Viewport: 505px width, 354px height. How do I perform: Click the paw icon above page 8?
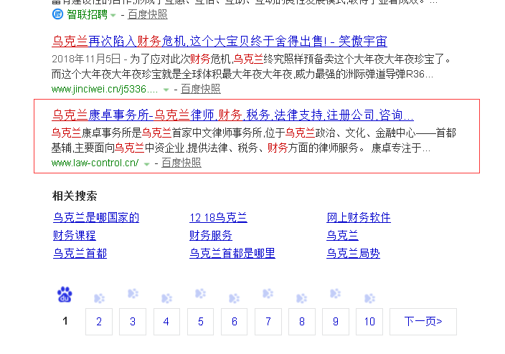pyautogui.click(x=302, y=298)
